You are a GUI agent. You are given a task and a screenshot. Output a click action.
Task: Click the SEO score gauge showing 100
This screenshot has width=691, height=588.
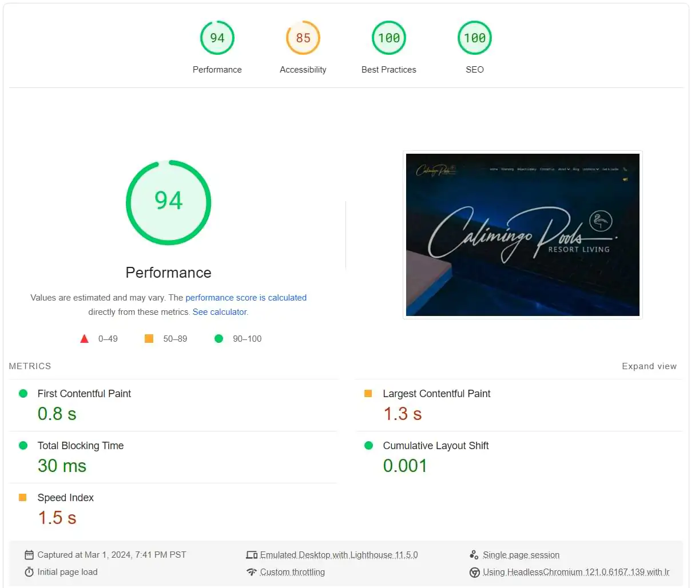pyautogui.click(x=474, y=38)
